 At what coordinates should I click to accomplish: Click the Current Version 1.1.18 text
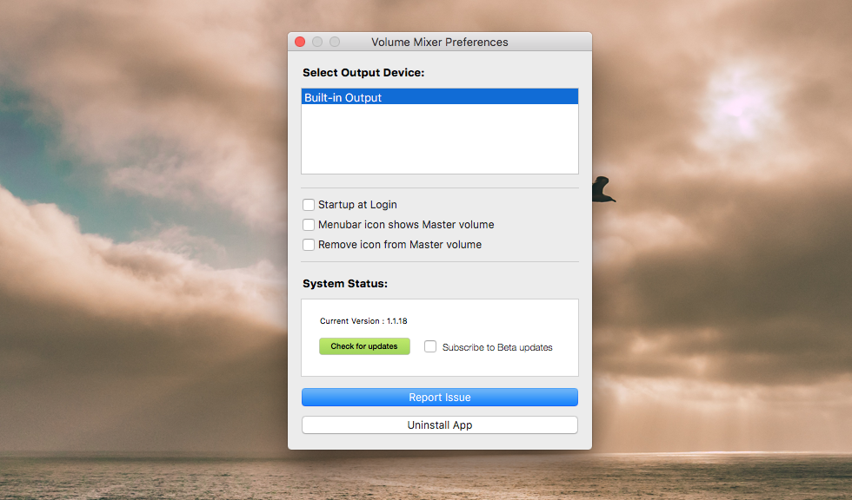point(363,321)
